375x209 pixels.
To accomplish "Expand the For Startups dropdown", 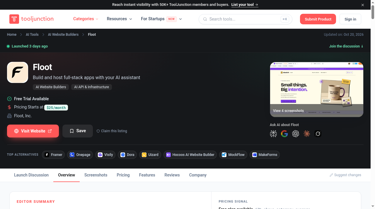I will [161, 19].
